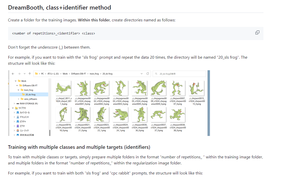Select train_frog folder in the tree
Viewport: 294px width, 180px height.
[x=28, y=90]
